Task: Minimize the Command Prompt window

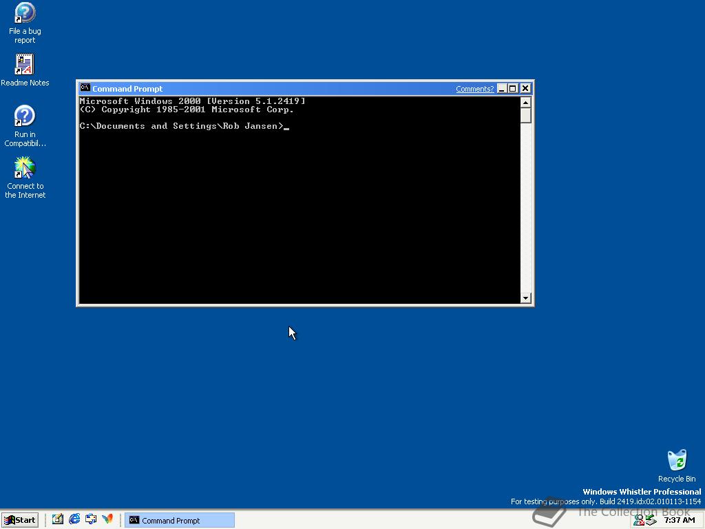Action: point(502,89)
